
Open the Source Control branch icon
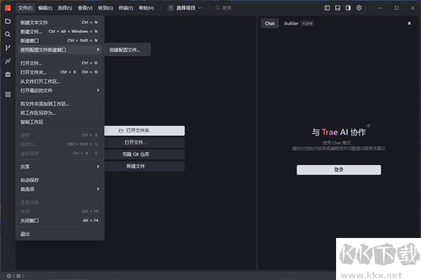[x=8, y=48]
